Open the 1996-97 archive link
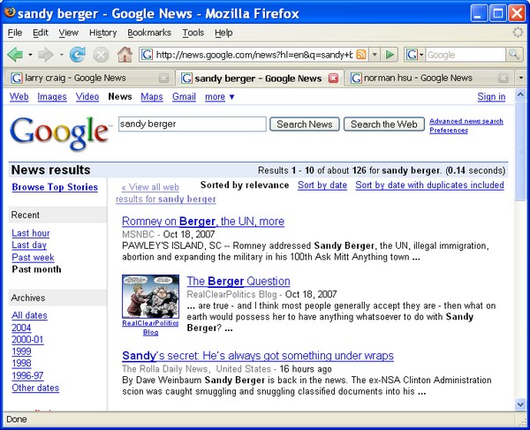530x430 pixels. click(27, 375)
